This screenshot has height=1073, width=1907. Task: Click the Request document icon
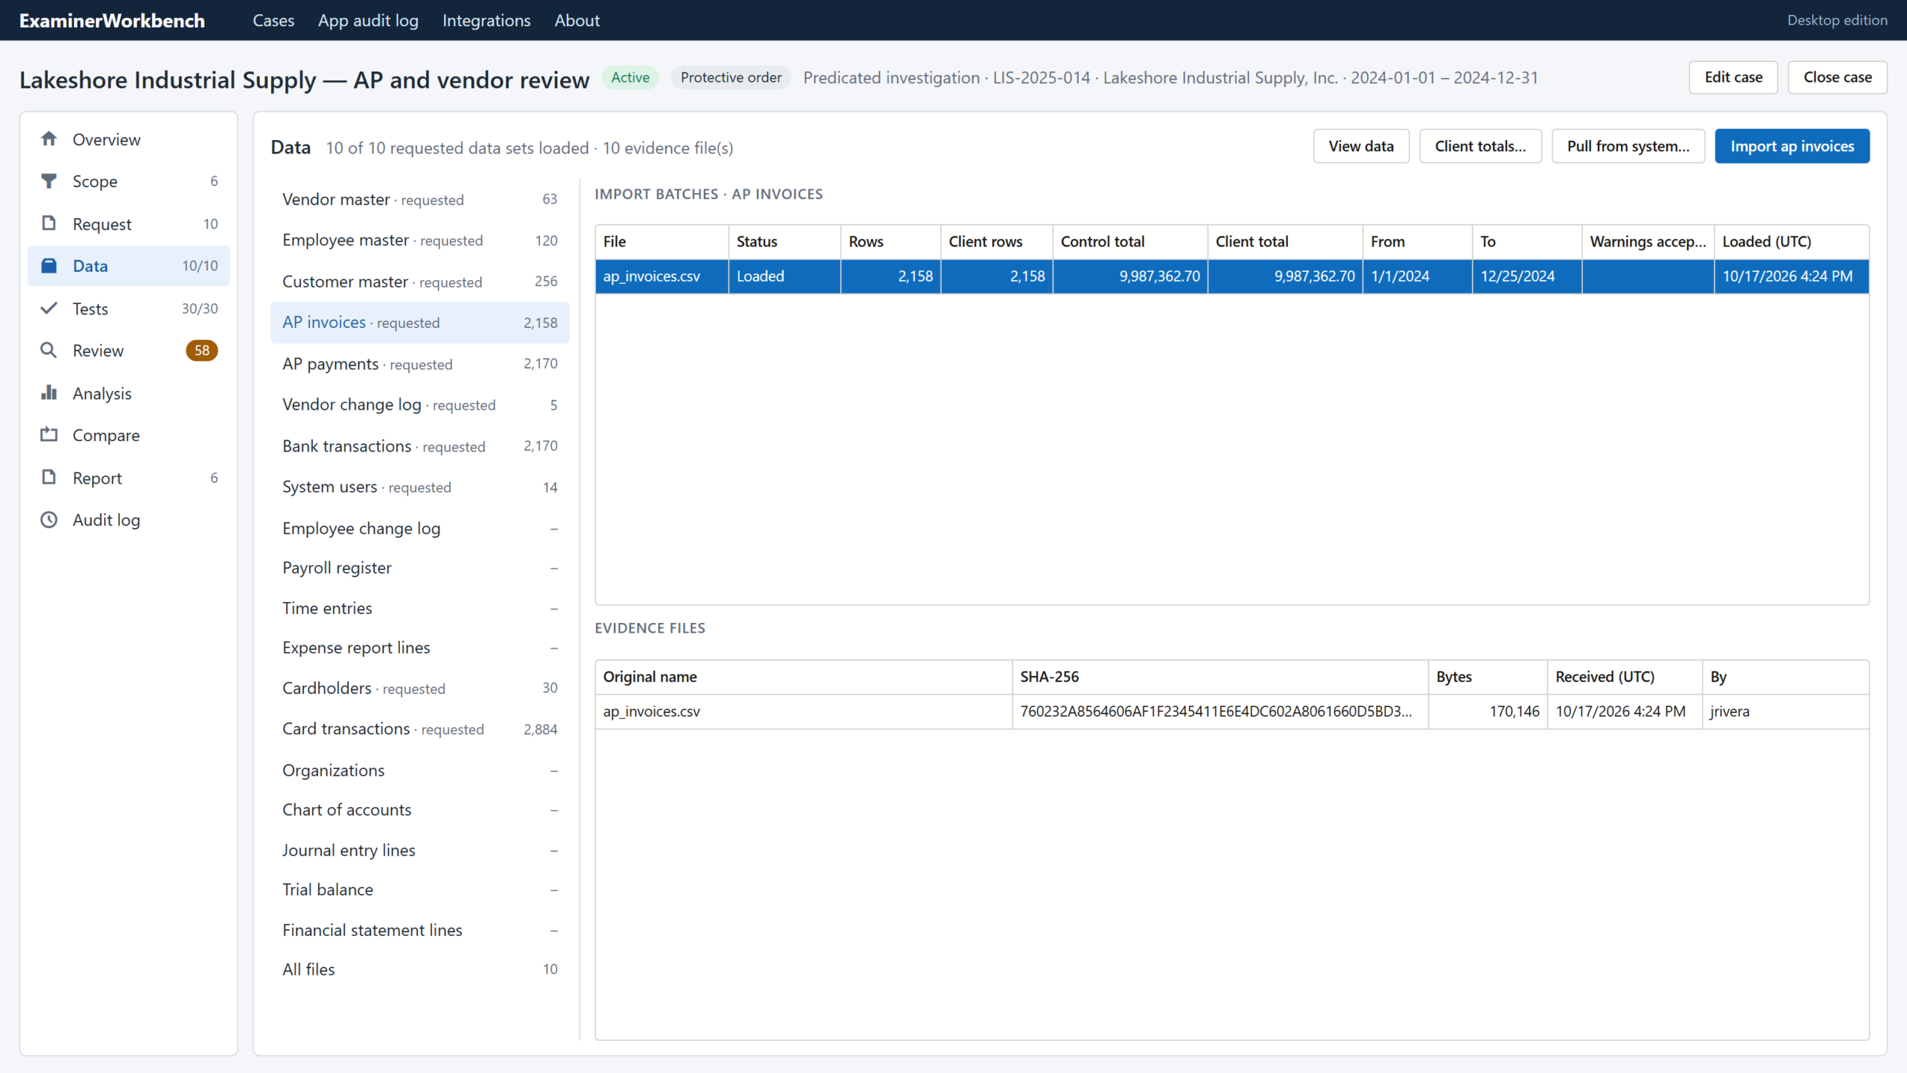49,224
